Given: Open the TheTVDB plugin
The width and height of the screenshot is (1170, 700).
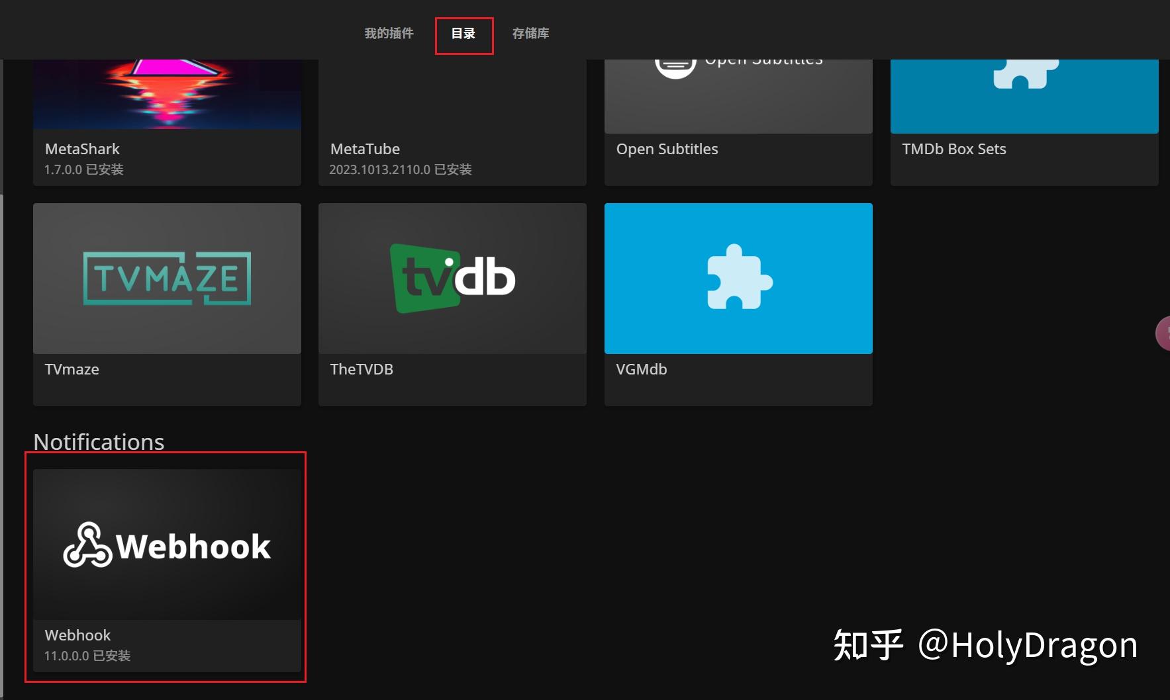Looking at the screenshot, I should [452, 278].
